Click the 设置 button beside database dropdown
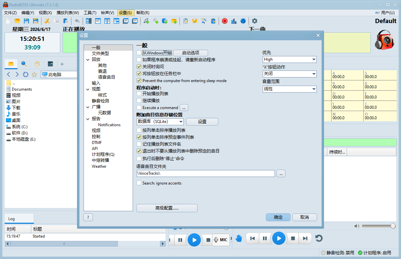 pyautogui.click(x=202, y=122)
